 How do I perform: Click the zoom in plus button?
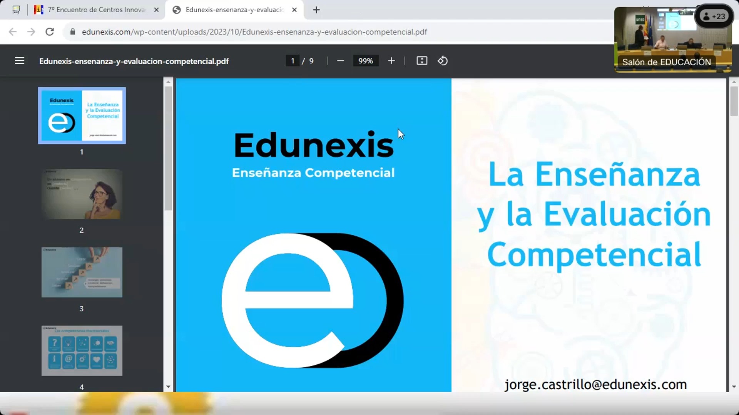pos(391,61)
